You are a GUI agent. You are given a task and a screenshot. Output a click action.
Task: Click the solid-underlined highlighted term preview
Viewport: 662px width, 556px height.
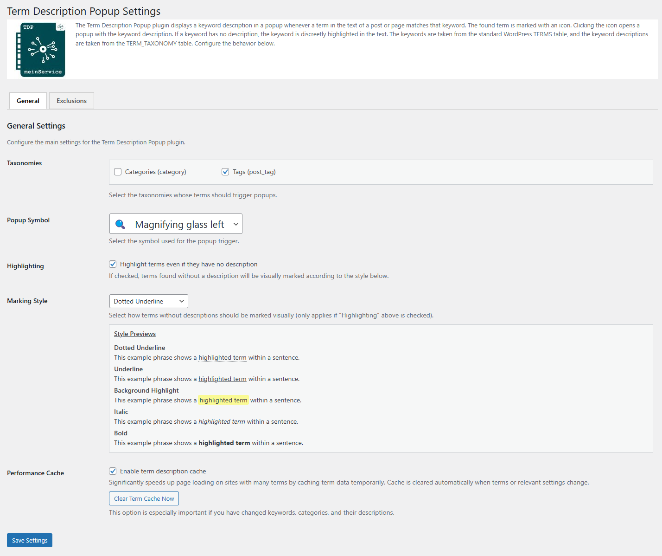pyautogui.click(x=222, y=379)
